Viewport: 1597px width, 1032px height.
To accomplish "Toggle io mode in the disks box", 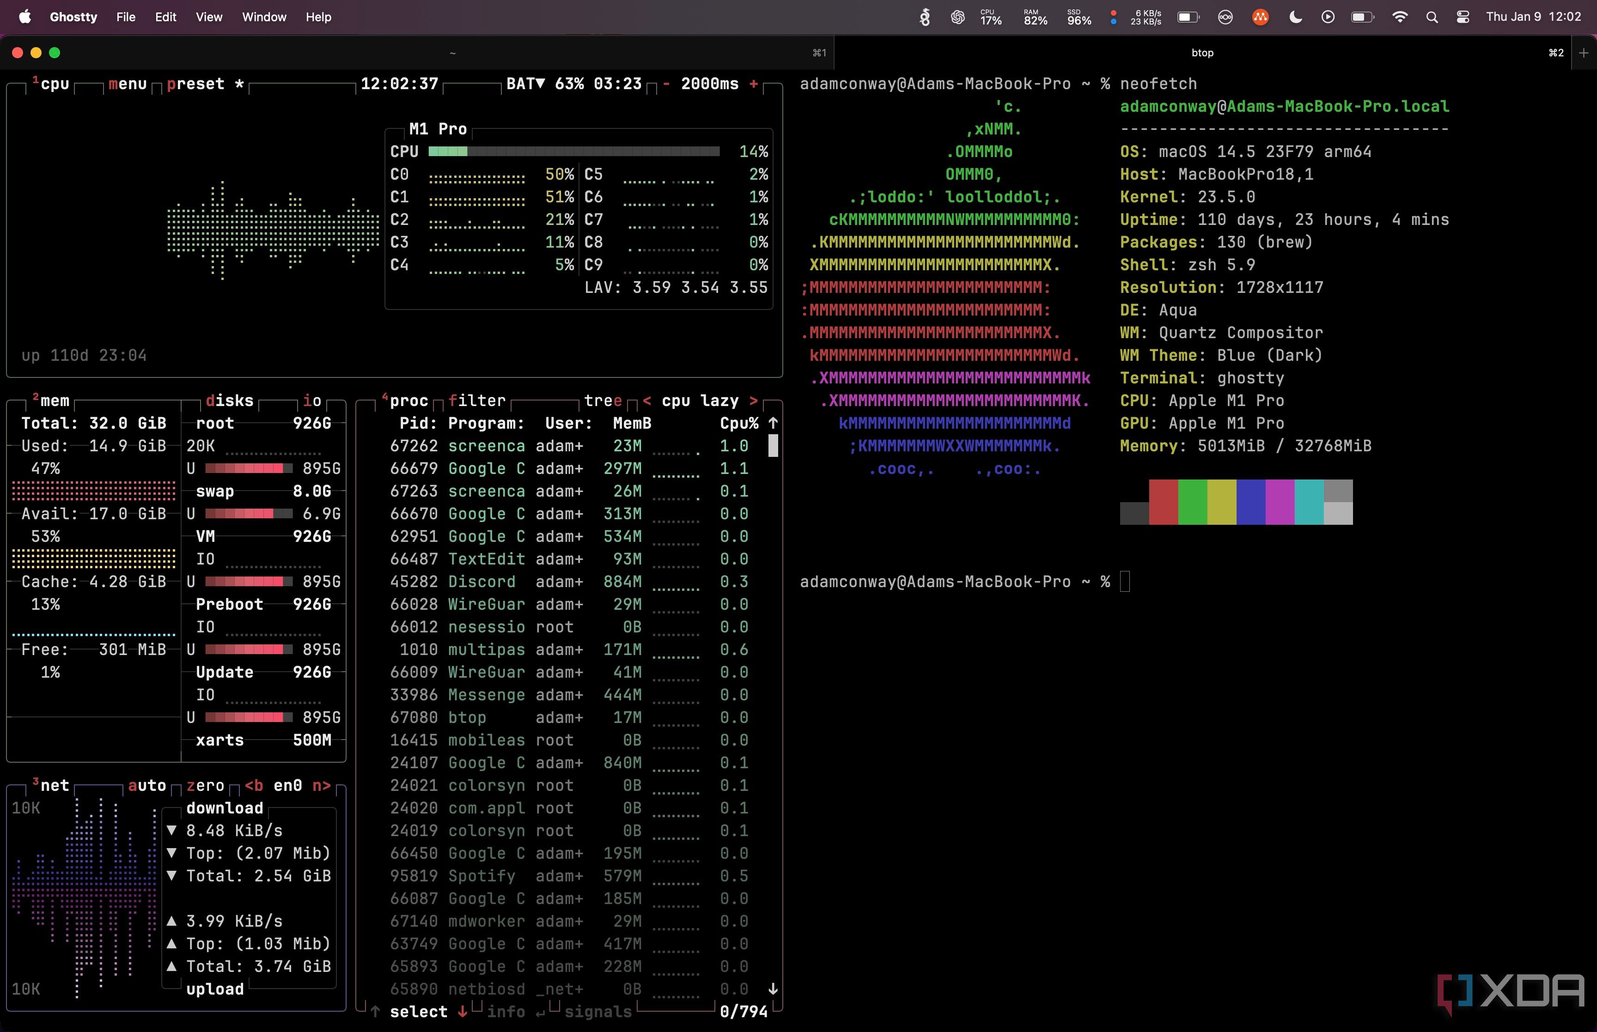I will [x=312, y=401].
